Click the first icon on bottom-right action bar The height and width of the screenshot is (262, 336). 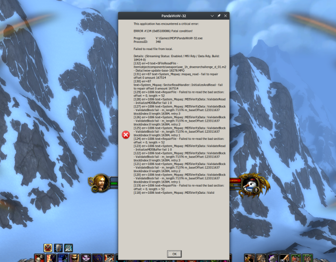tap(249, 258)
